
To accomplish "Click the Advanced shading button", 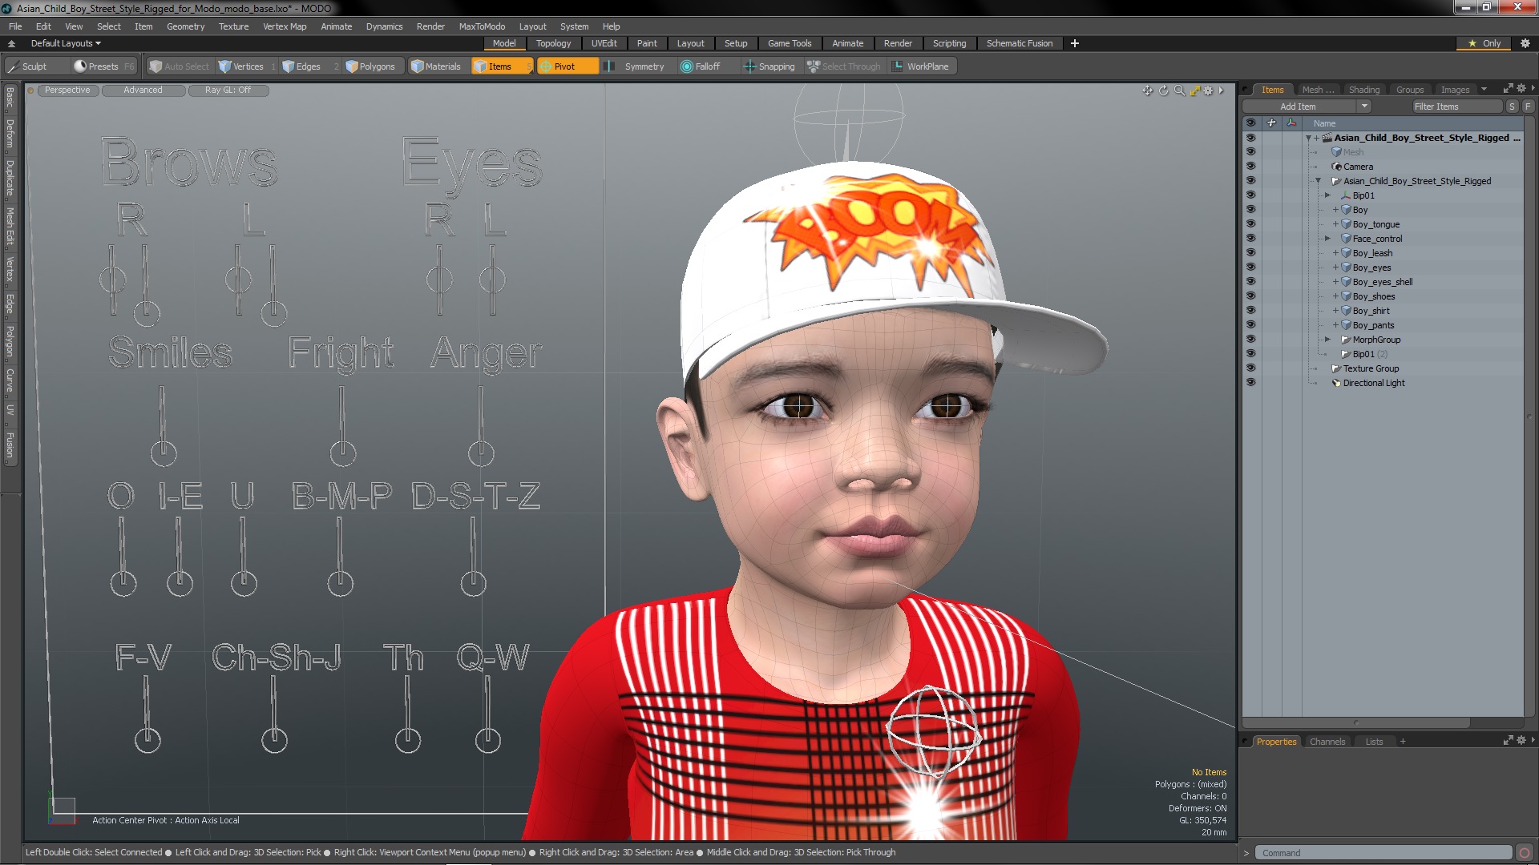I will click(x=143, y=91).
